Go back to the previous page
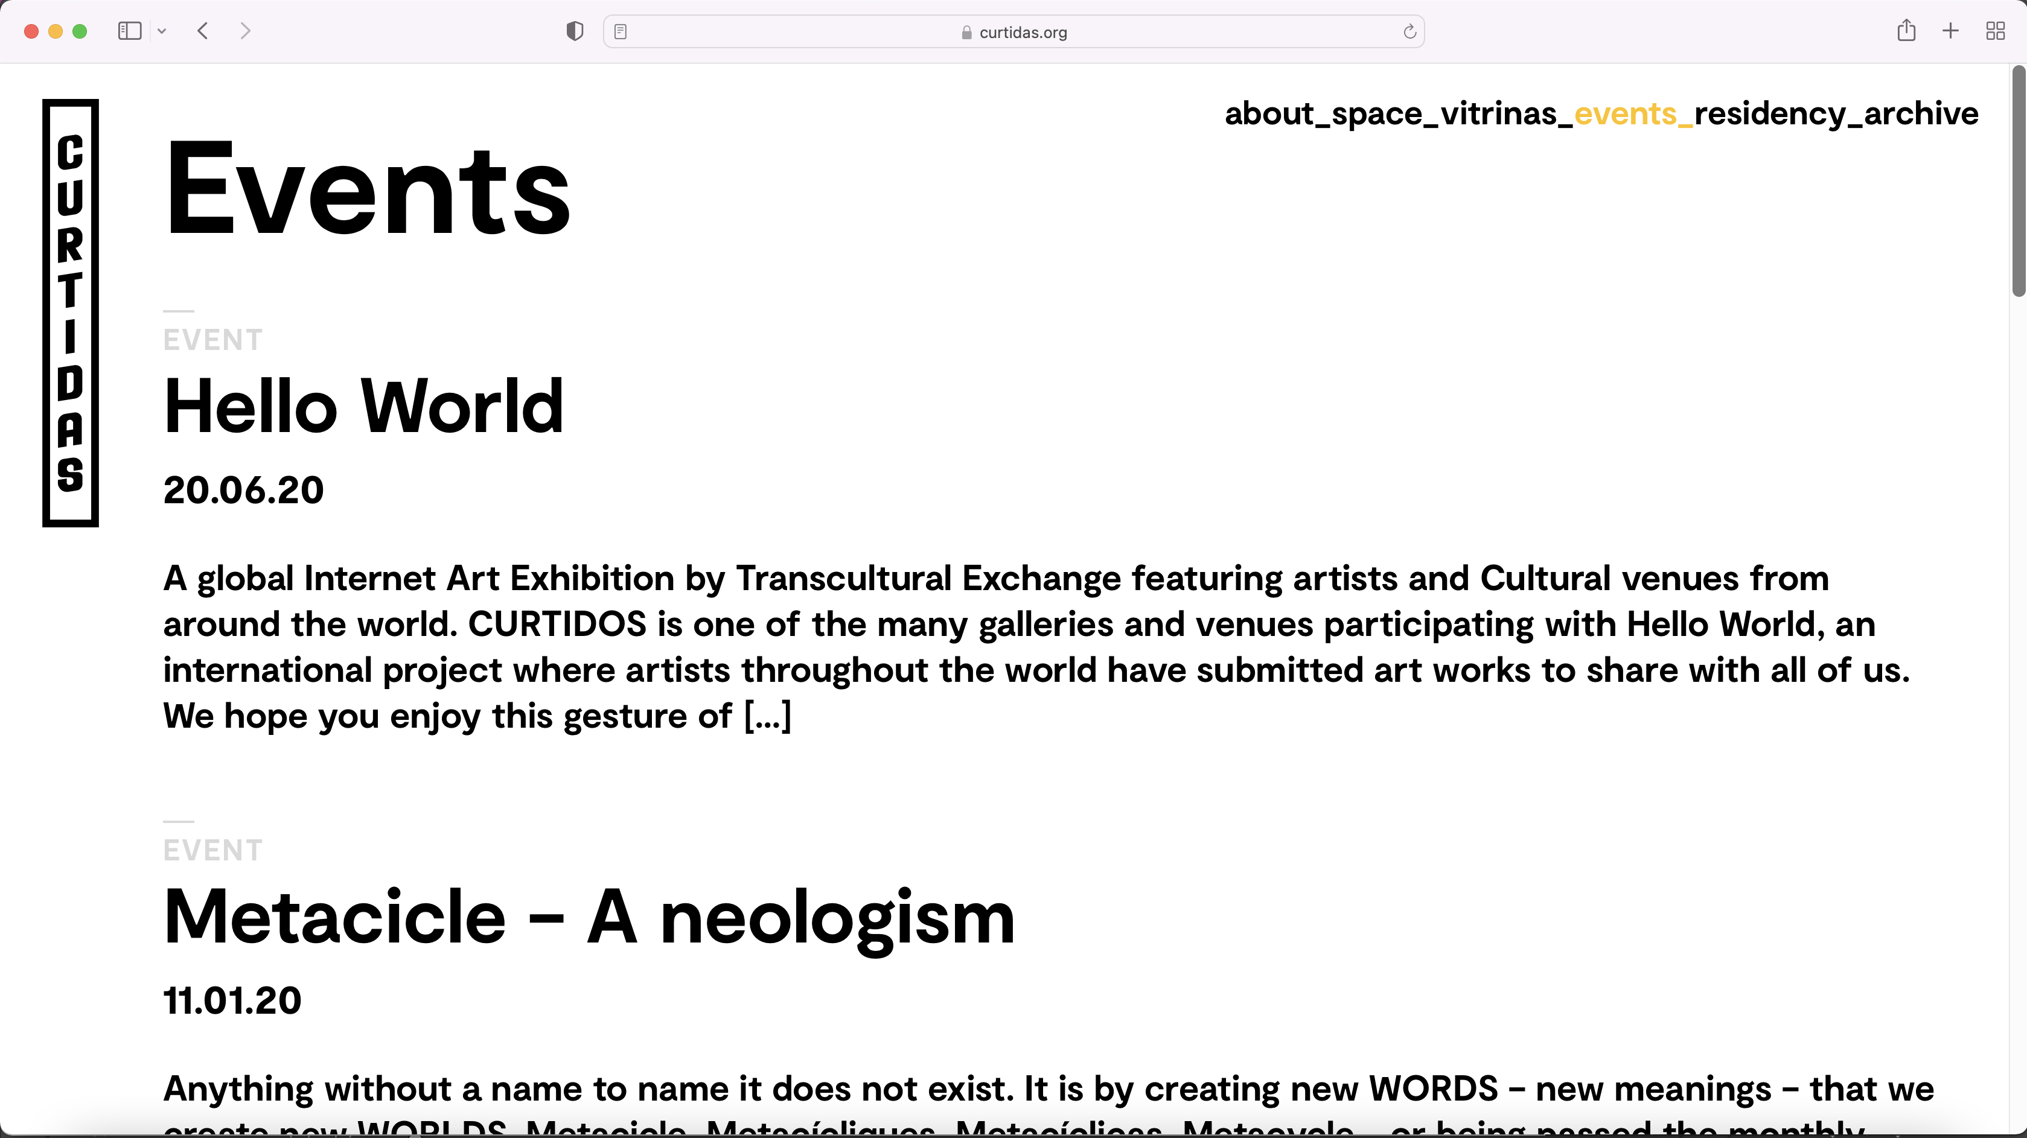 (203, 31)
